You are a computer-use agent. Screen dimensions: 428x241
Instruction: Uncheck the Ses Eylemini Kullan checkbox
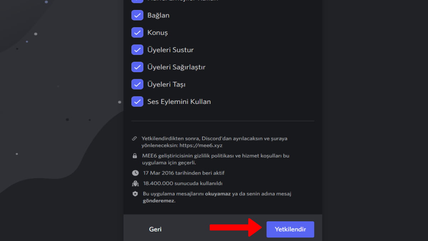[x=137, y=101]
